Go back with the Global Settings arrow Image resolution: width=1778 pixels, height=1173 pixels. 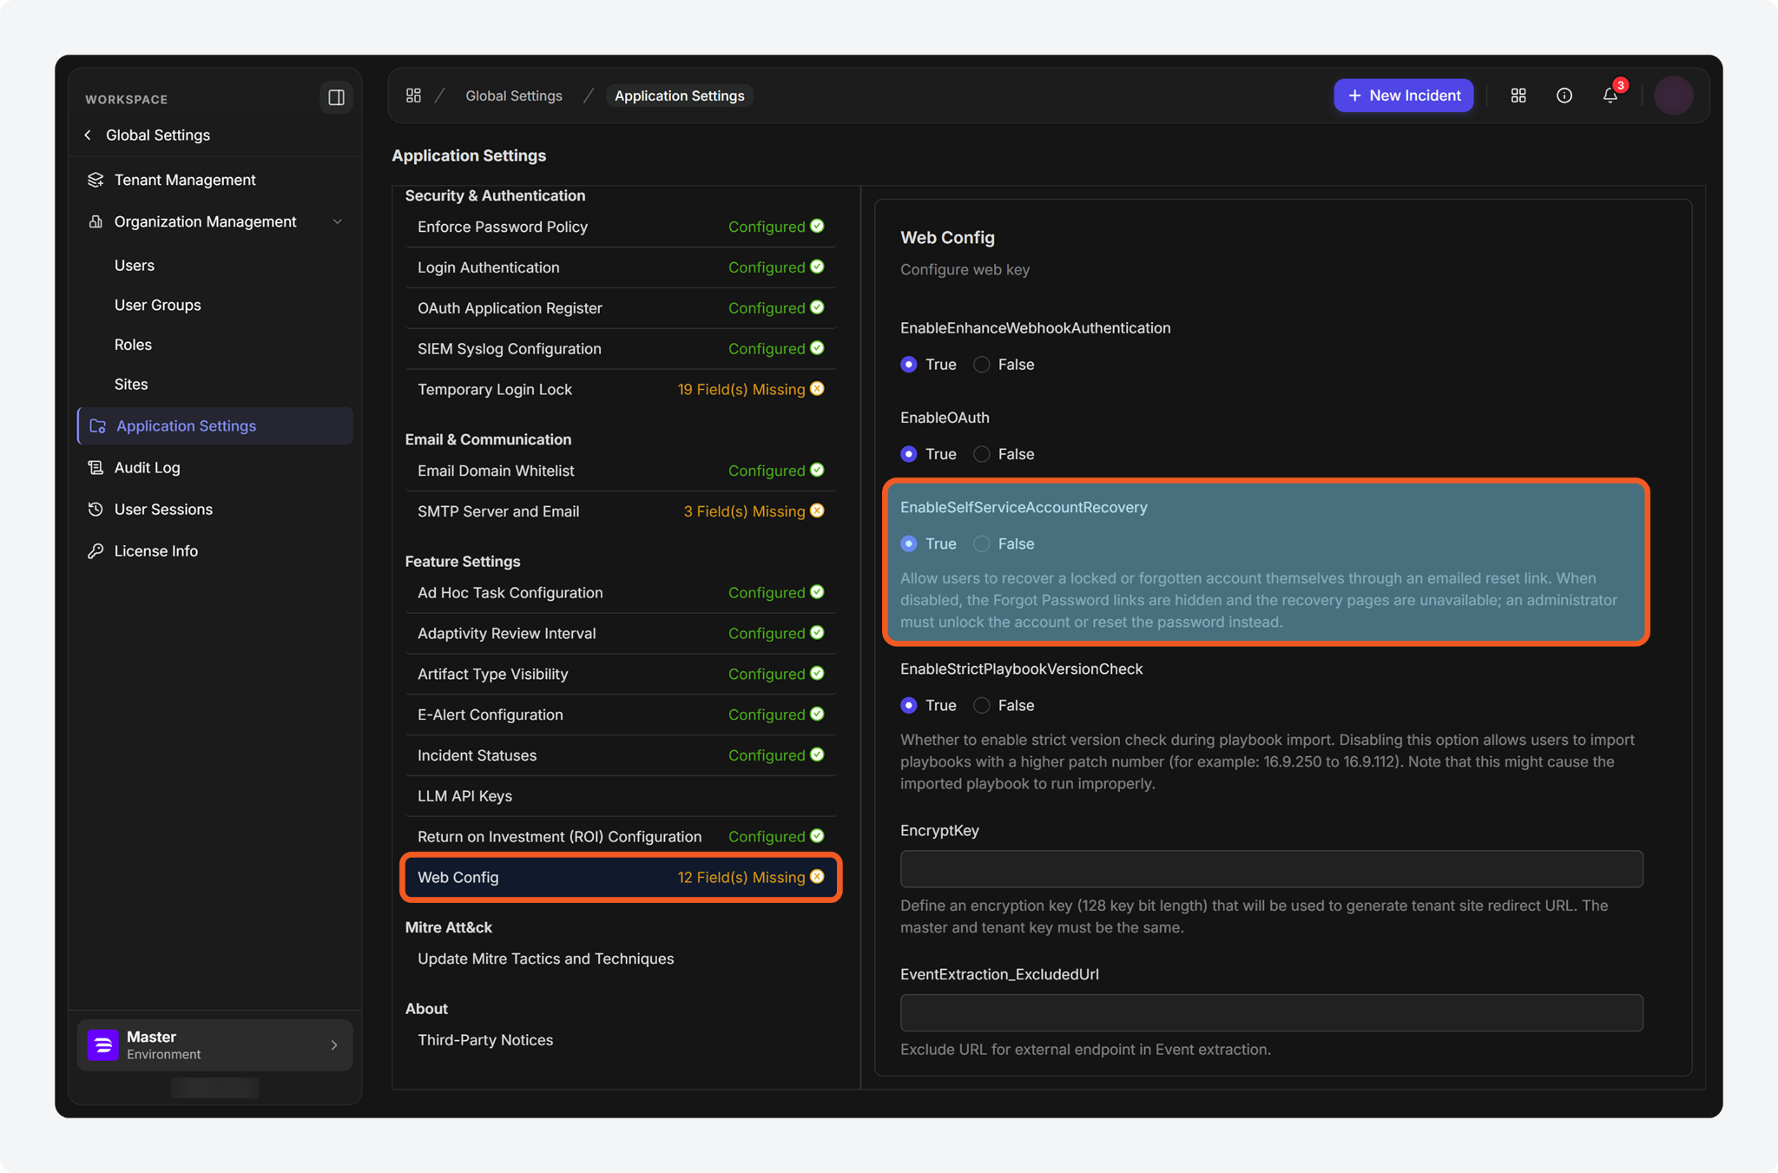point(88,135)
